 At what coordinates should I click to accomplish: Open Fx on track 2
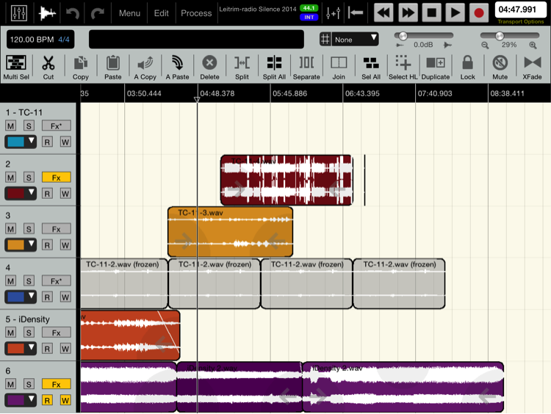[x=56, y=178]
